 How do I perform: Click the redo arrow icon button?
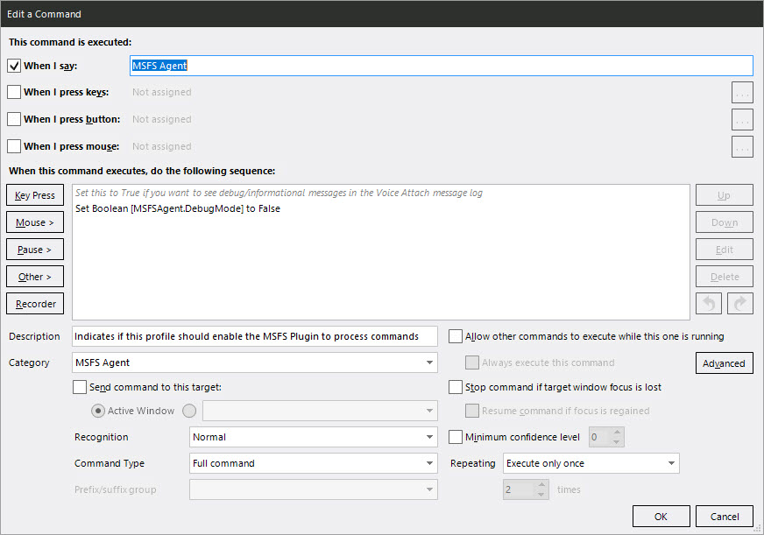pos(740,304)
